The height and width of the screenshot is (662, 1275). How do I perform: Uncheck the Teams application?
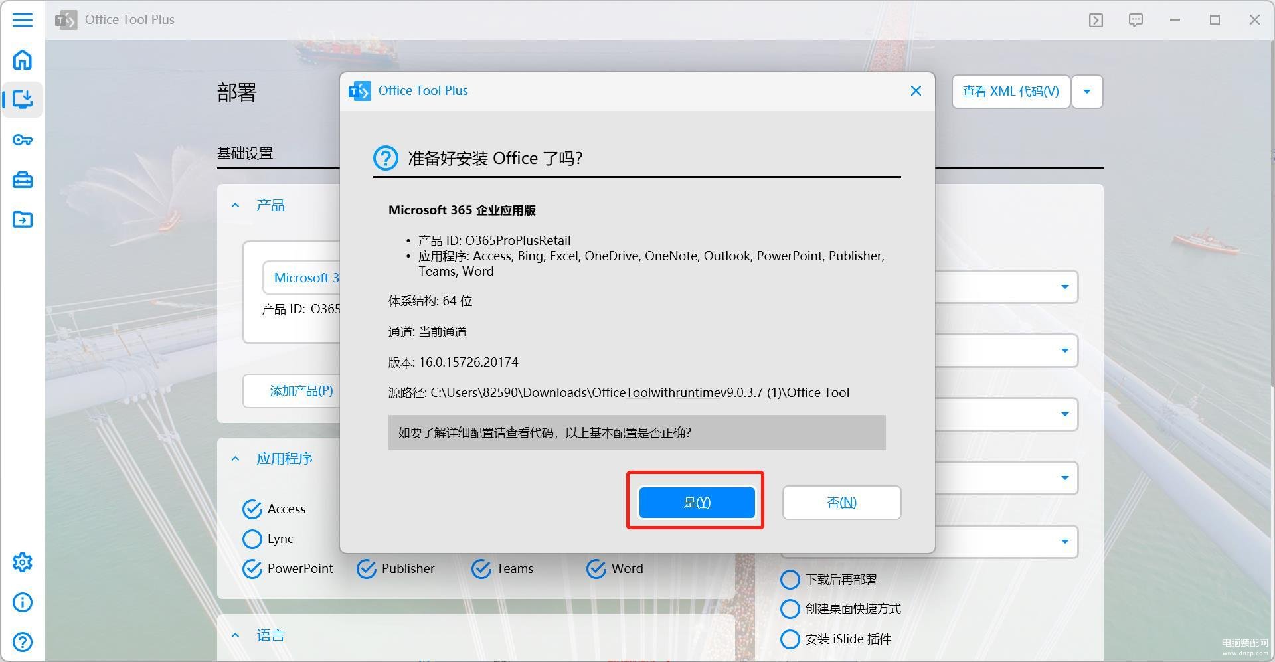(x=481, y=569)
